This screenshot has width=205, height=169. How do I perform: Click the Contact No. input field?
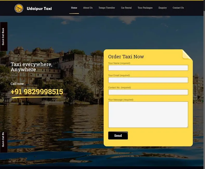148,92
